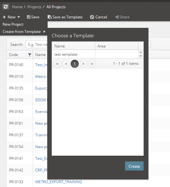The height and width of the screenshot is (187, 170).
Task: Open New pr link in row PR-0161
Action: [x=41, y=123]
